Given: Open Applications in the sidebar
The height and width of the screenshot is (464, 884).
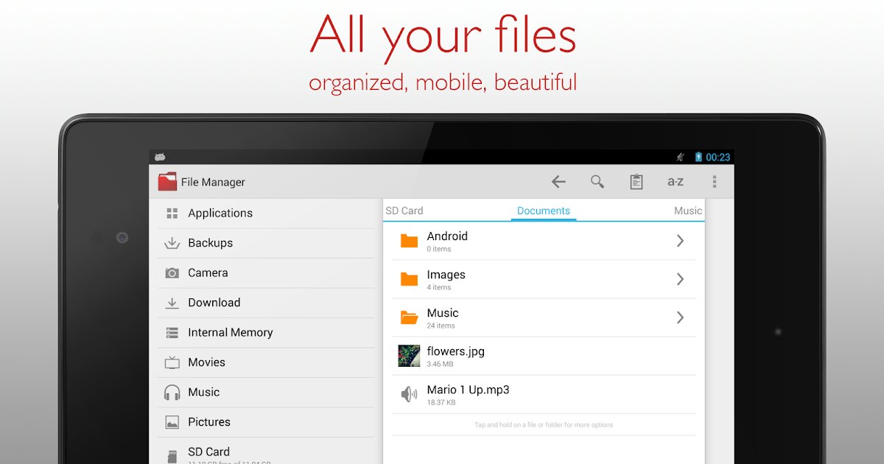Looking at the screenshot, I should click(220, 214).
